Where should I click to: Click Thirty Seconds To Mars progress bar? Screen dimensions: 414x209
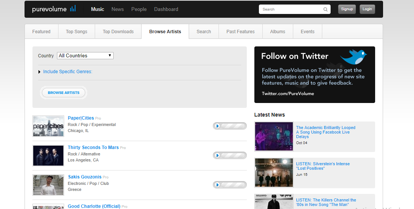point(233,155)
